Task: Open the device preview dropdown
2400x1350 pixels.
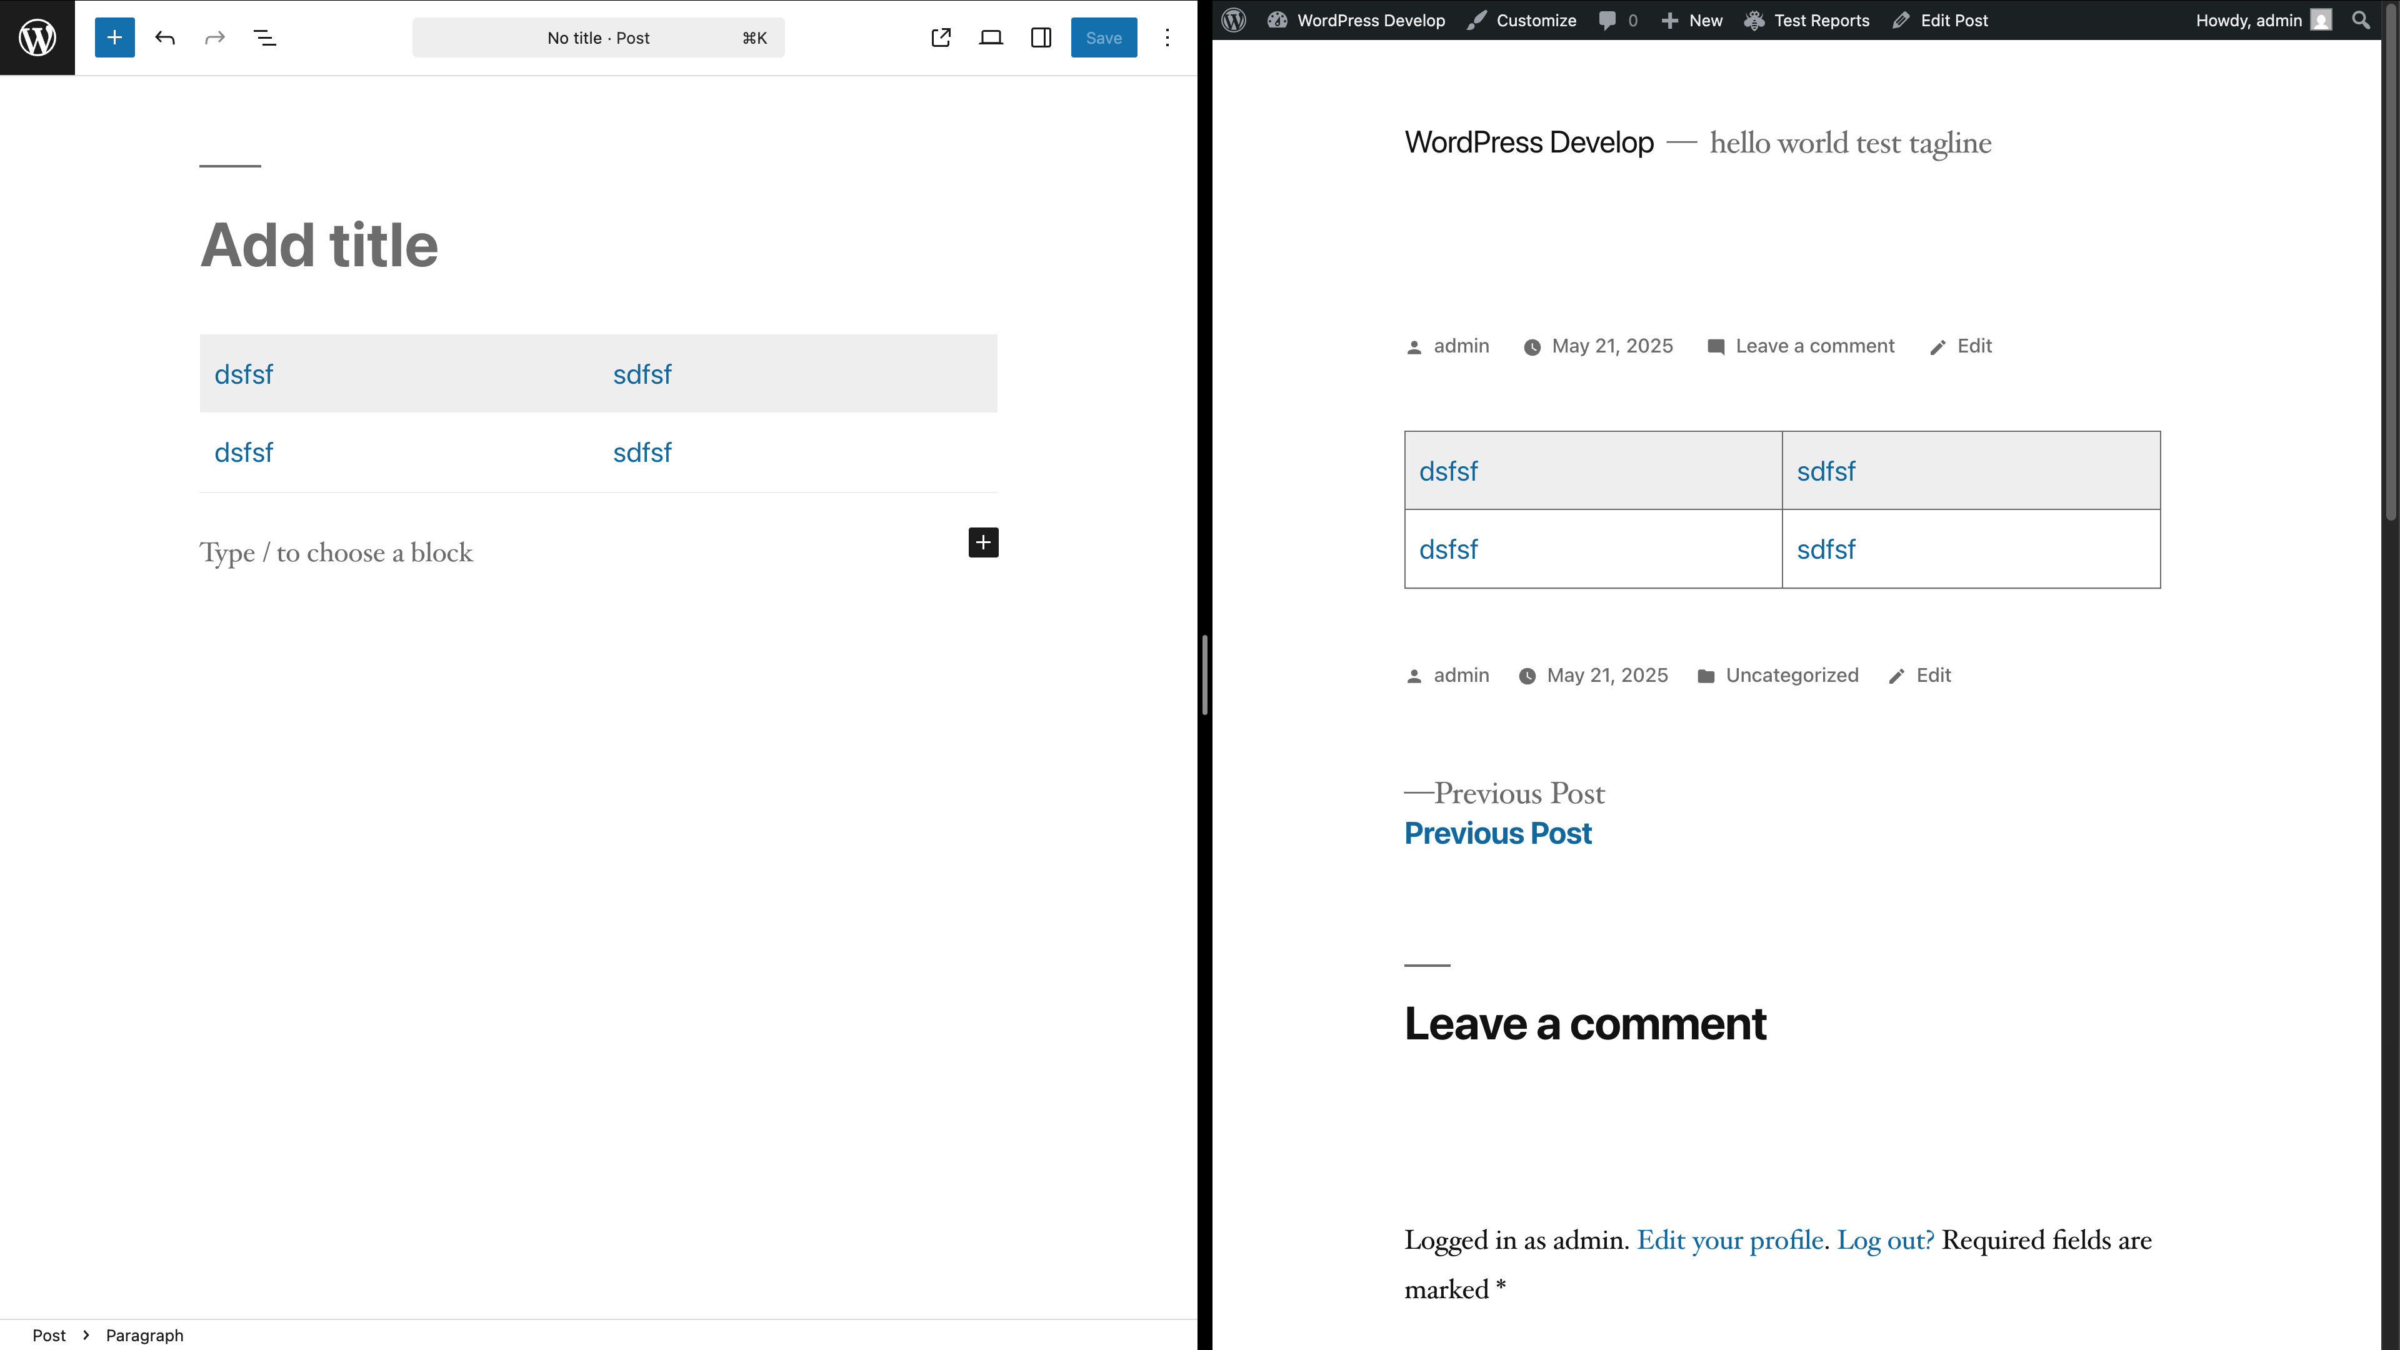Action: coord(991,37)
